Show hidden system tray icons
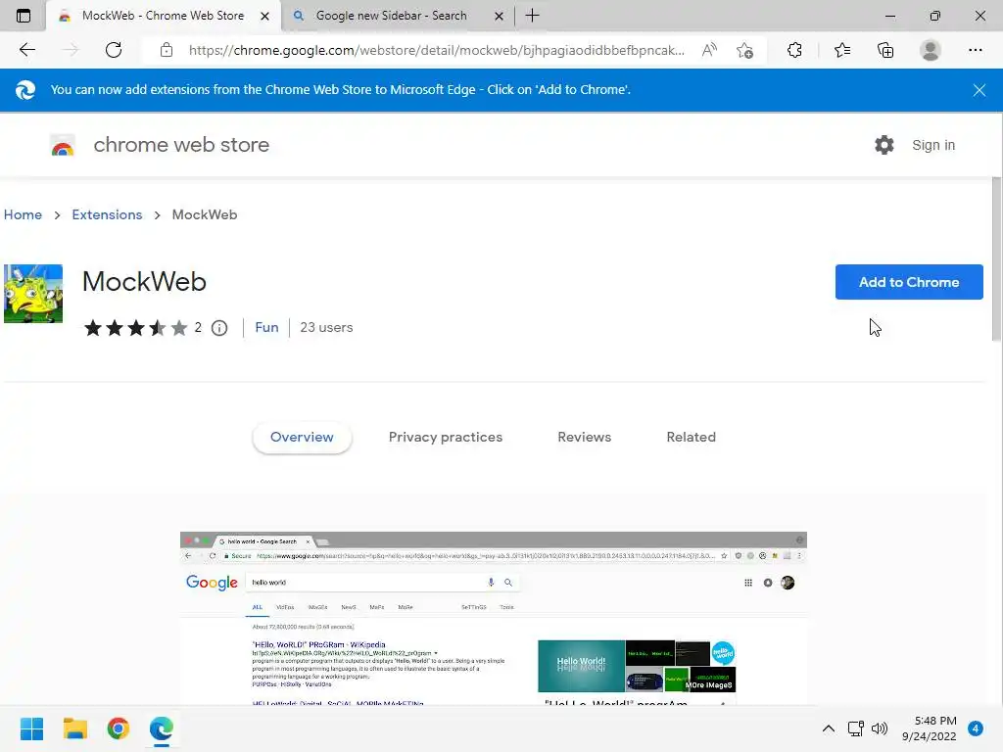 coord(829,728)
